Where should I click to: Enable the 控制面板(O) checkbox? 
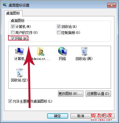(59, 33)
